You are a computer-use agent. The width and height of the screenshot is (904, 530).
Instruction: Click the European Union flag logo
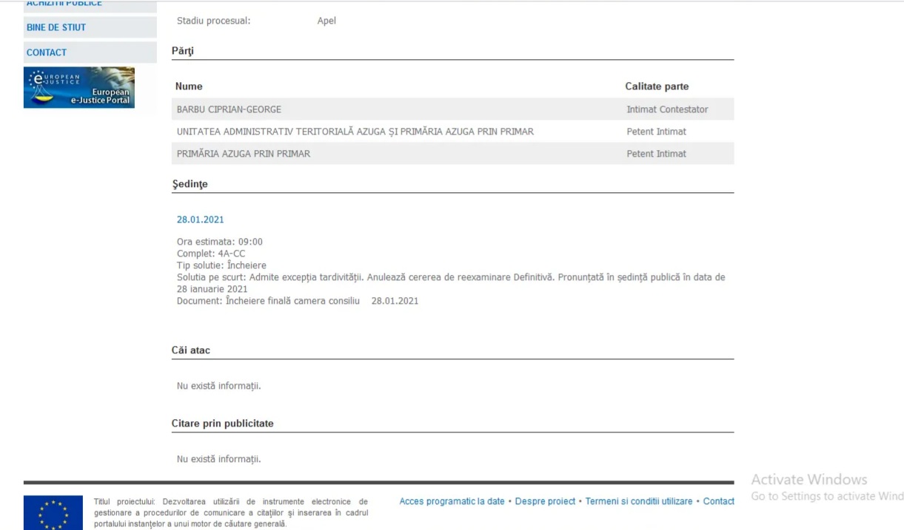pos(53,512)
